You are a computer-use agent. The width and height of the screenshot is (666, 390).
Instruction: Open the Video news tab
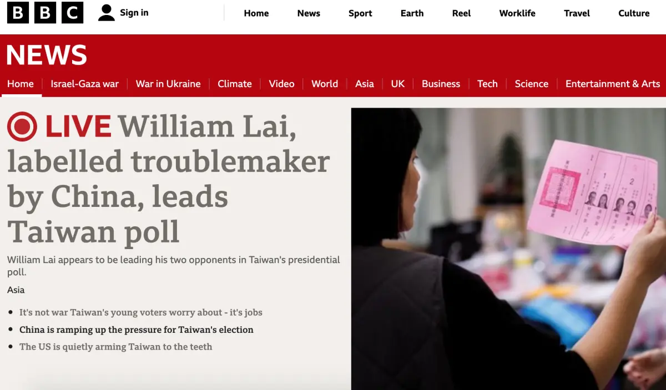tap(281, 84)
